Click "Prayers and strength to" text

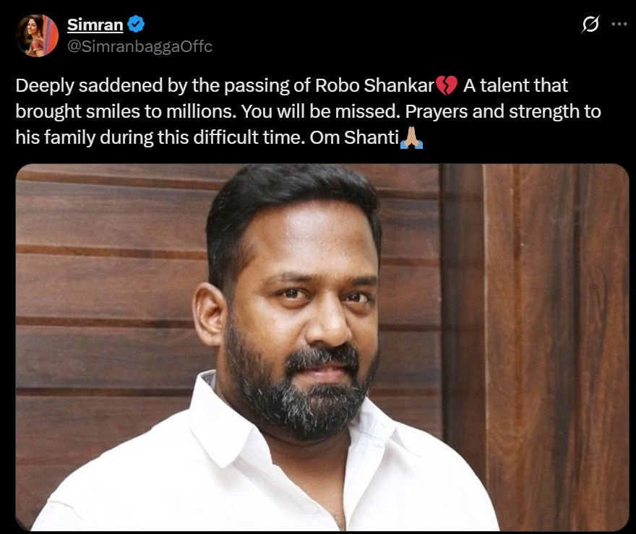tap(503, 111)
